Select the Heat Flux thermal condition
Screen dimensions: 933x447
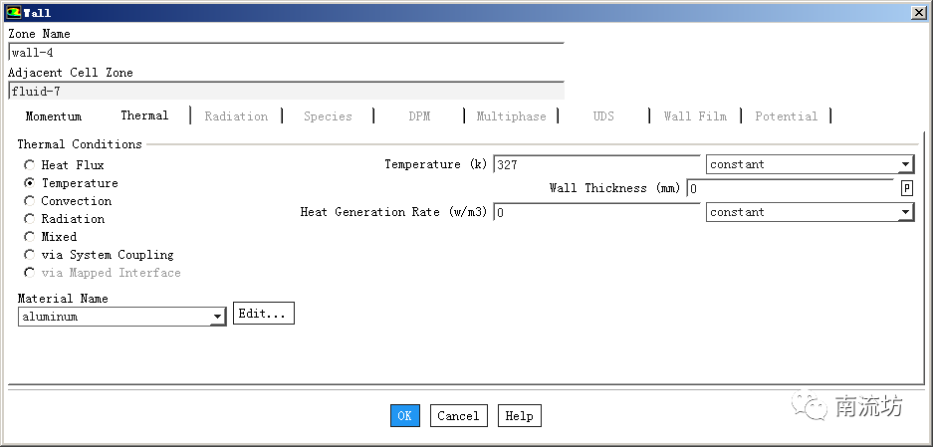coord(30,165)
